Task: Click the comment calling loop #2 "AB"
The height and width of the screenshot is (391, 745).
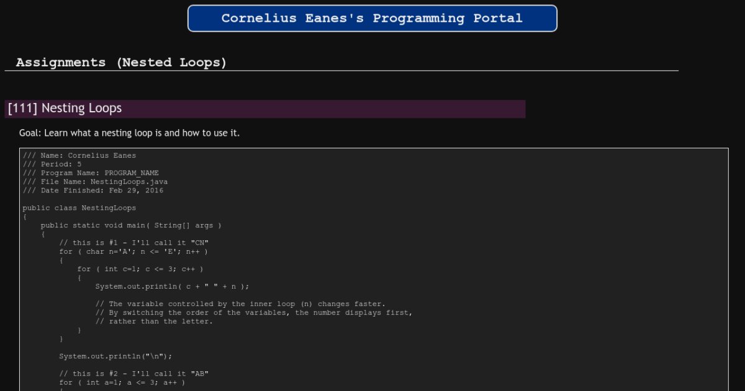Action: point(133,374)
